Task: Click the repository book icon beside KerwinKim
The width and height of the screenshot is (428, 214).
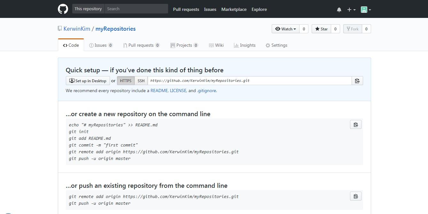Action: click(x=60, y=28)
